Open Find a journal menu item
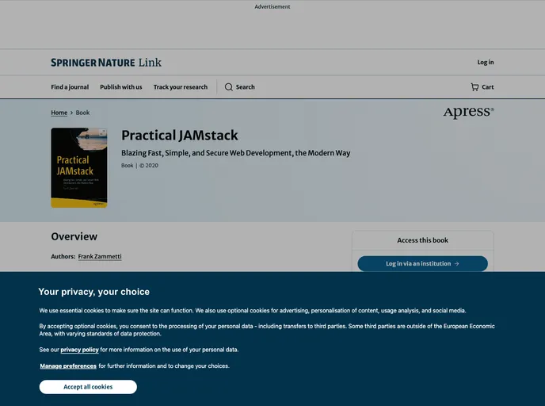This screenshot has height=406, width=545. tap(70, 87)
